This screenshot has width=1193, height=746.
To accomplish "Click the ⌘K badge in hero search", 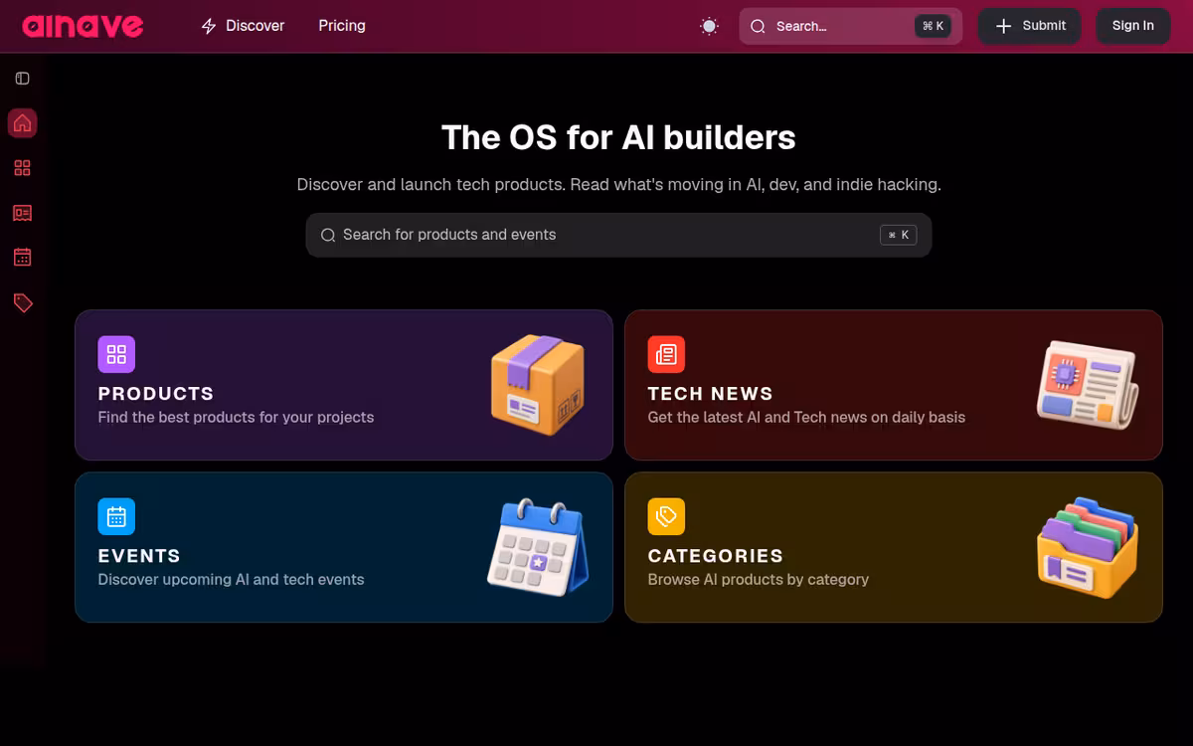I will pyautogui.click(x=899, y=235).
